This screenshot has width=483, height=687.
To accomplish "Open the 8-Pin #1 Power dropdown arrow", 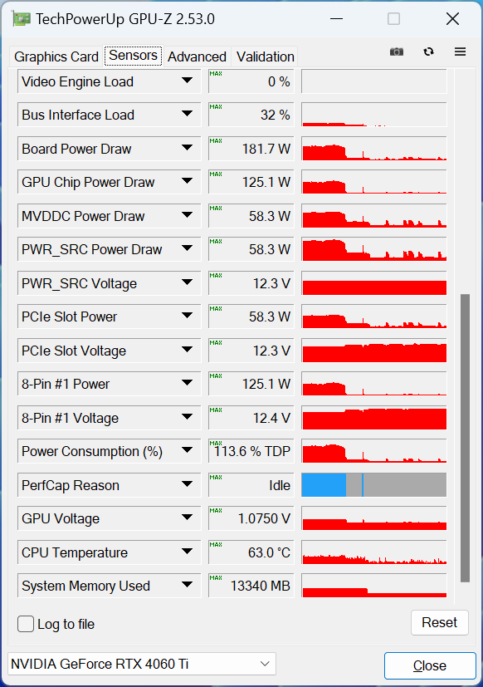I will coord(187,383).
